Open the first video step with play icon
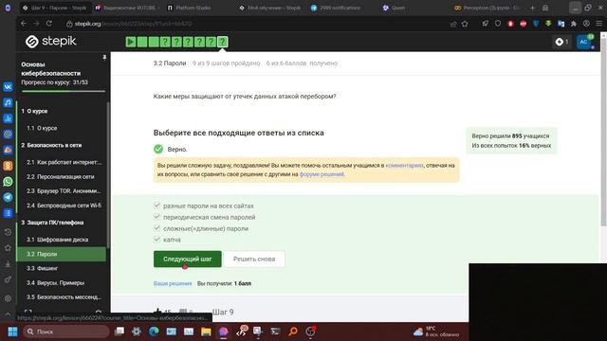 click(x=131, y=42)
